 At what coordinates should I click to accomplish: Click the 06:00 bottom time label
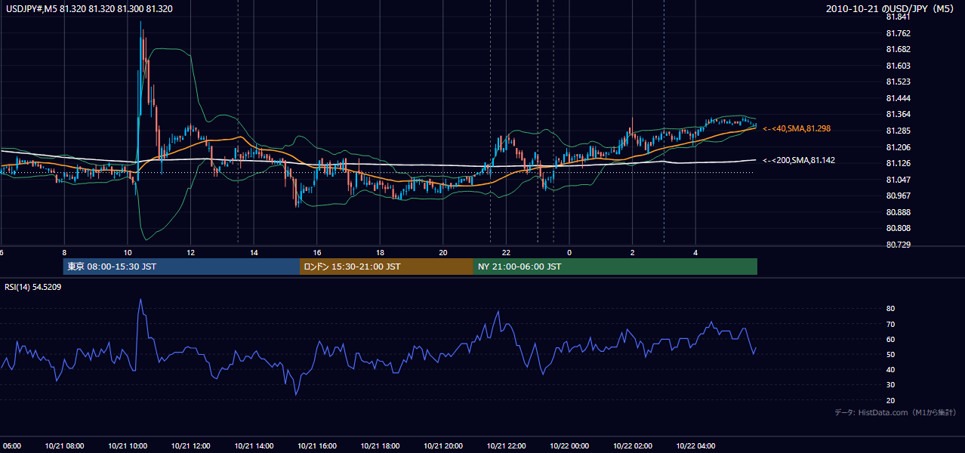[x=11, y=446]
